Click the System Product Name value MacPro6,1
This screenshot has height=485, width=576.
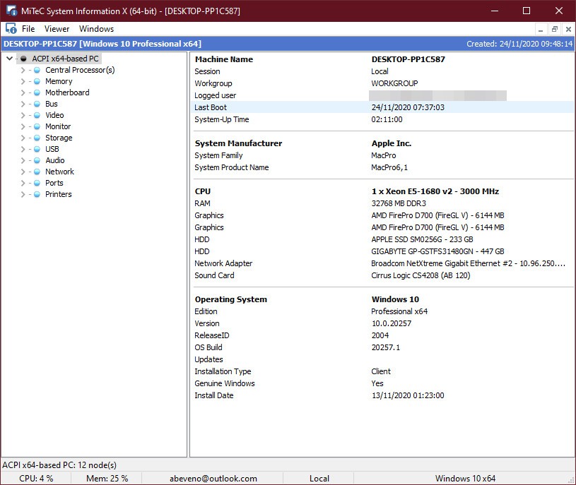click(389, 167)
